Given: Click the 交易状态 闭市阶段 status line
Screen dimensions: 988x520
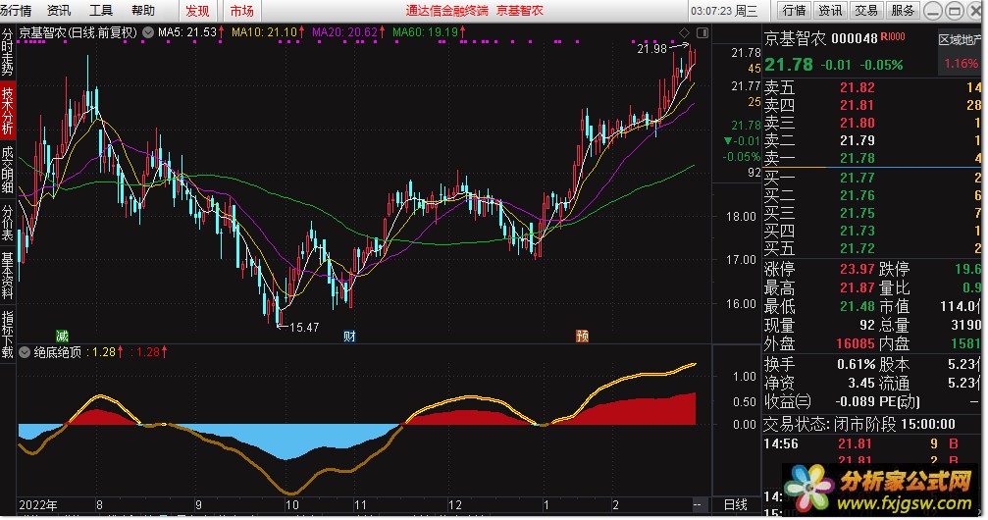Looking at the screenshot, I should [859, 424].
